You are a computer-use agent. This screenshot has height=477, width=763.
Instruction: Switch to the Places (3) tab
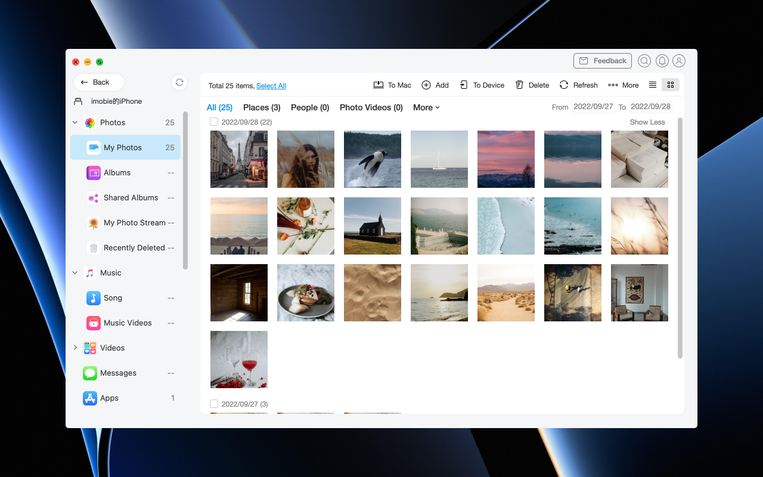click(261, 107)
